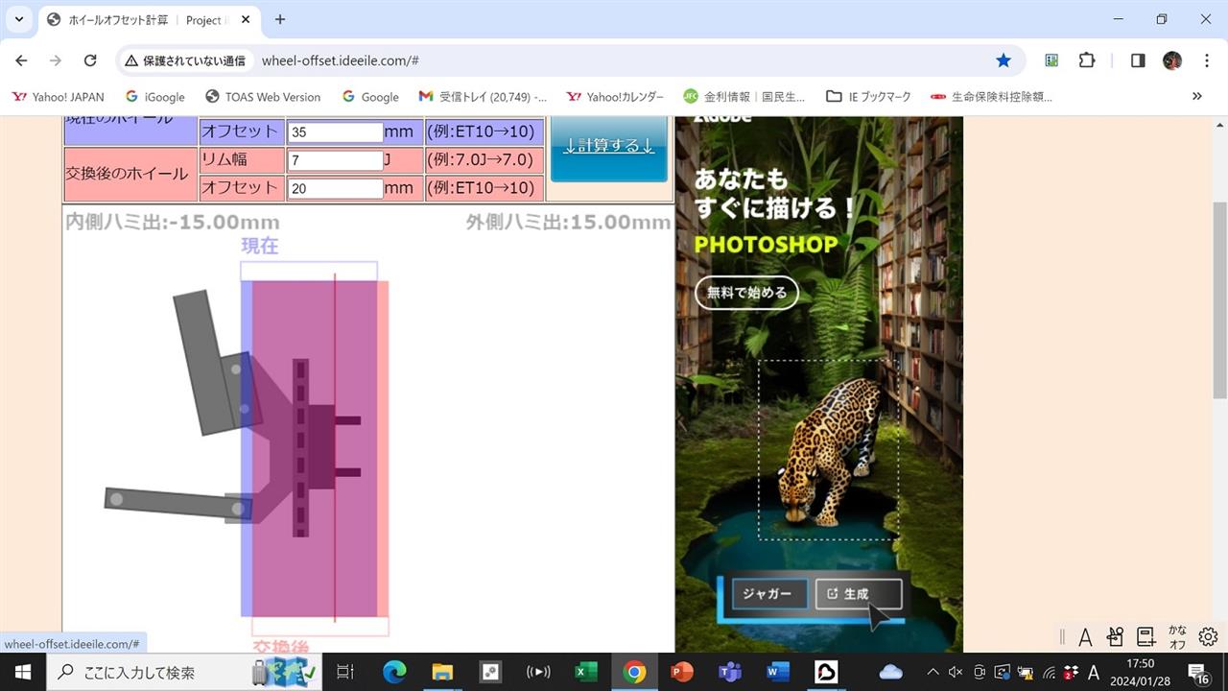The width and height of the screenshot is (1228, 691).
Task: Select the ホイールオフセット計算 tab
Action: pos(147,19)
